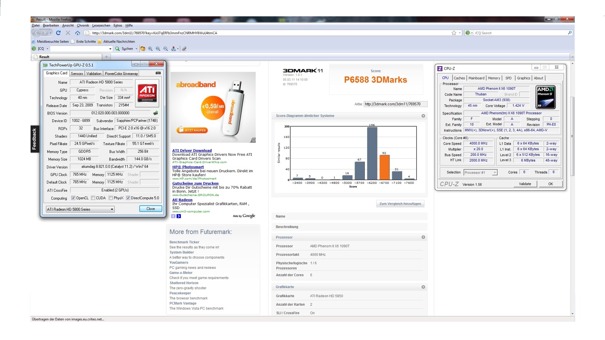Click the JETZT KAUFEN banner button

coord(193,130)
